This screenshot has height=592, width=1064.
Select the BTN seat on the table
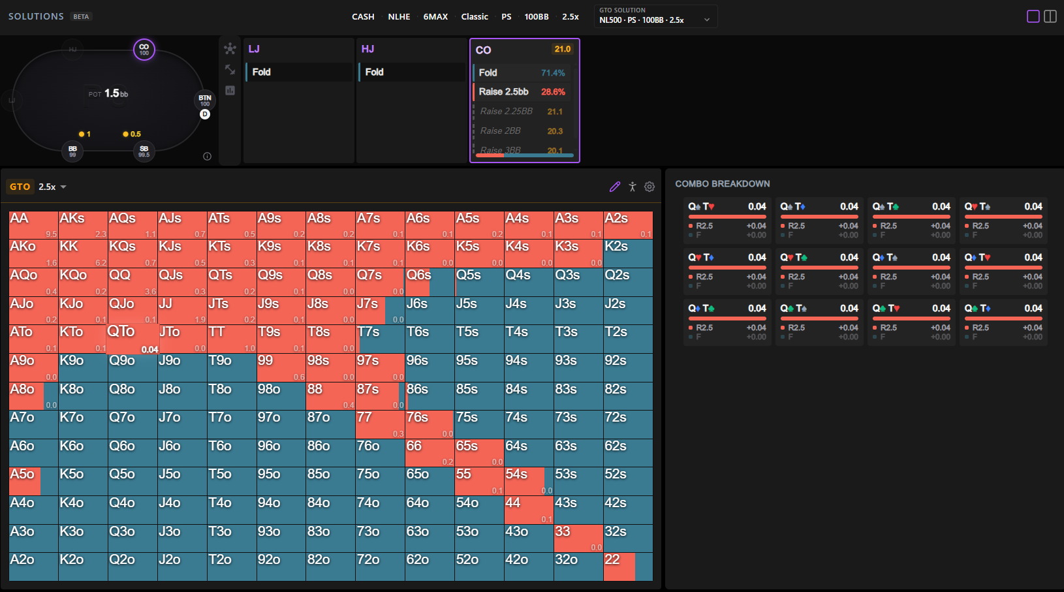(205, 100)
